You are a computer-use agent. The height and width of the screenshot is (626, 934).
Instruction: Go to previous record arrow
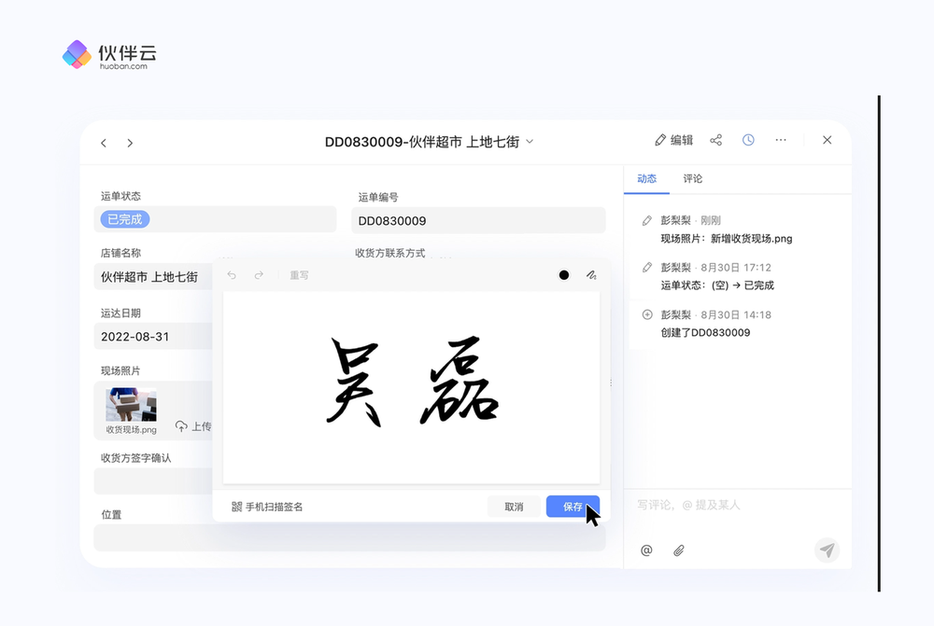click(x=104, y=143)
